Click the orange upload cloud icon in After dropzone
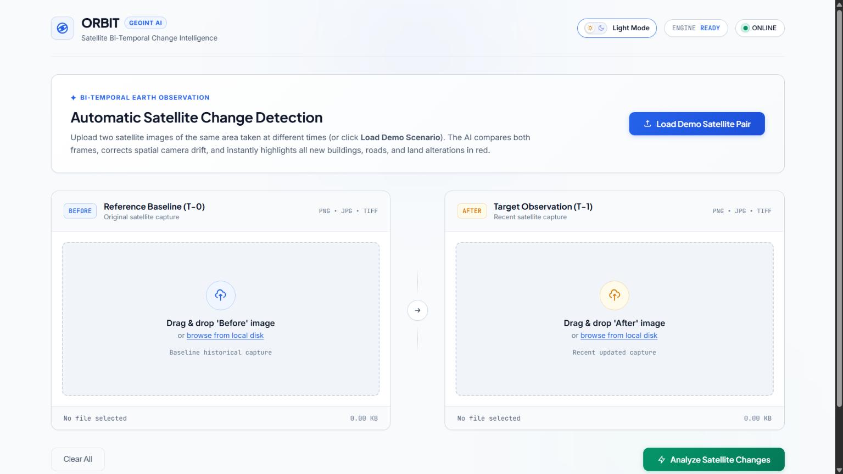Viewport: 843px width, 474px height. (615, 295)
